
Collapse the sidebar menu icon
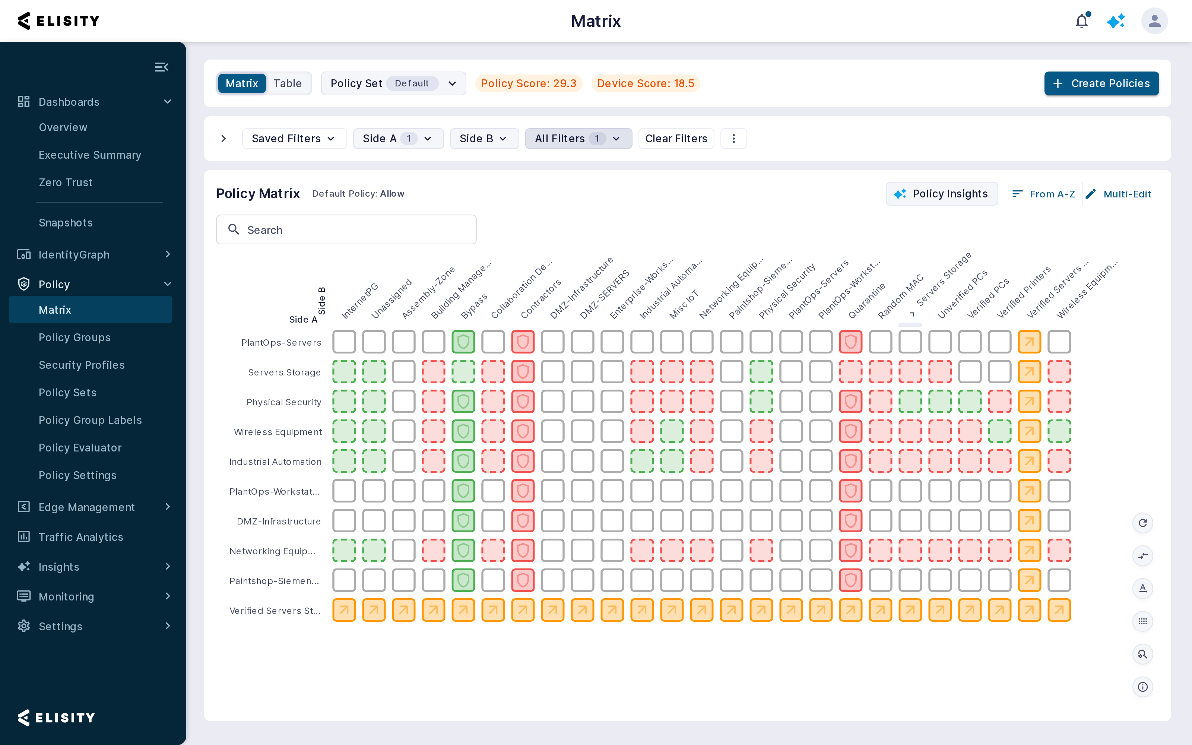tap(161, 67)
